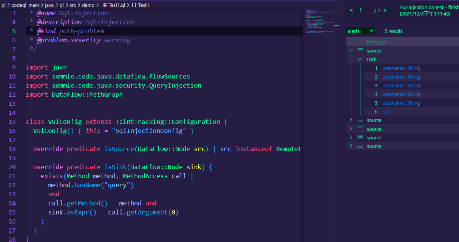The width and height of the screenshot is (459, 242).
Task: Click the Sql-Injection on test query title
Action: click(x=429, y=8)
